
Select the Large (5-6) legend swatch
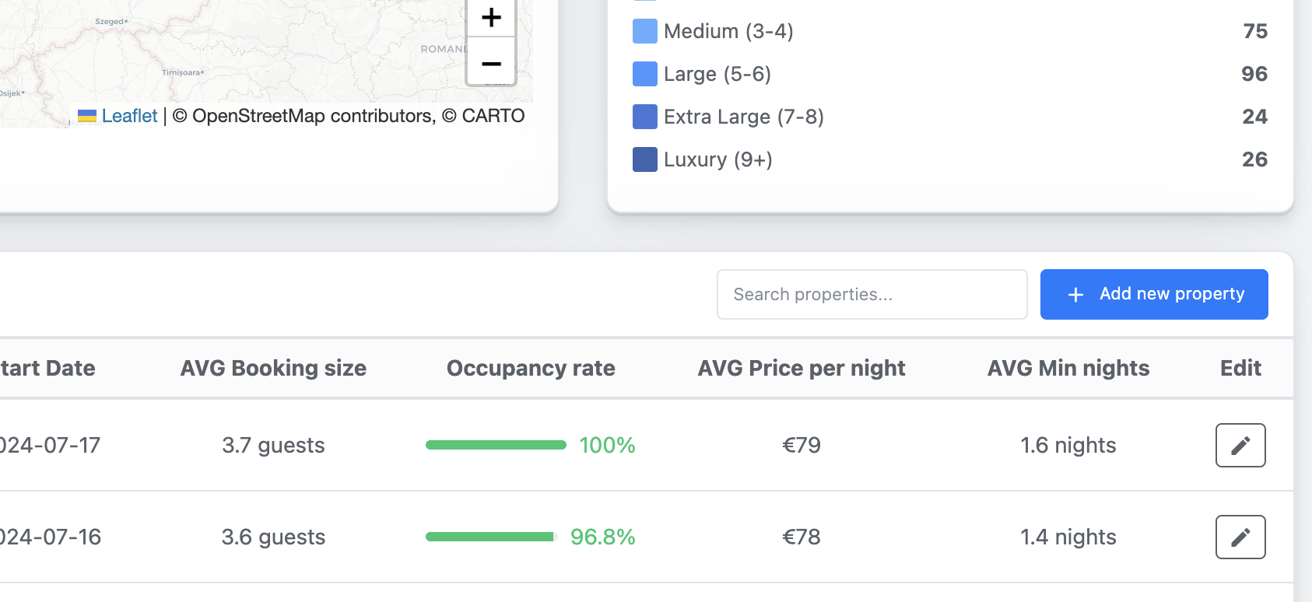644,74
